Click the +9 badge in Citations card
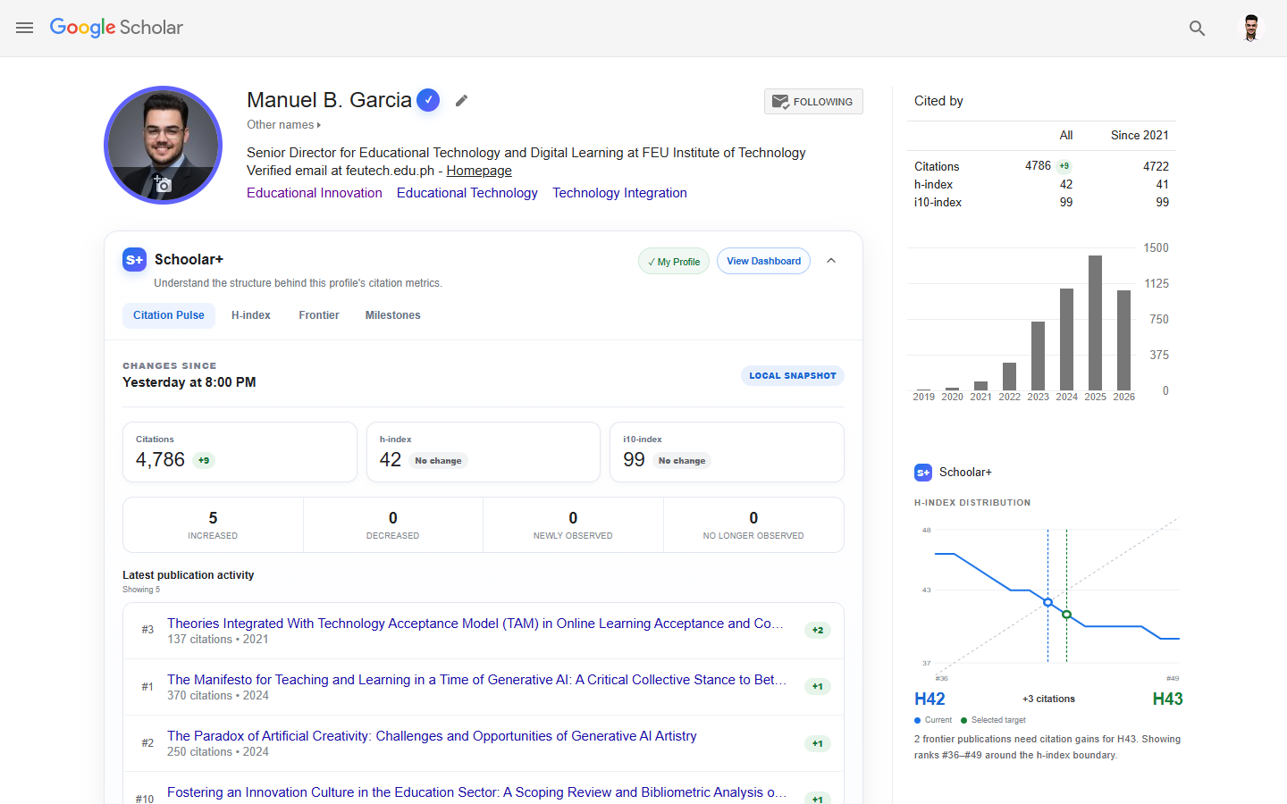This screenshot has height=804, width=1287. tap(204, 461)
